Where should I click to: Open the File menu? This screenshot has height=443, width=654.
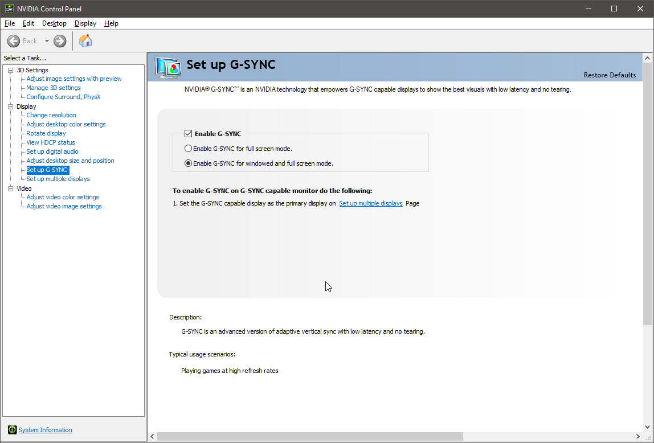[10, 23]
